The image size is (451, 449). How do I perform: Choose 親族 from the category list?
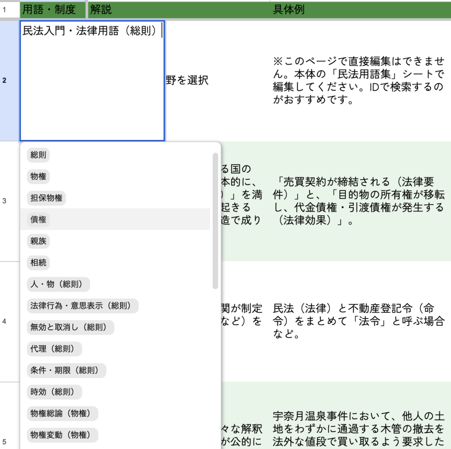pyautogui.click(x=38, y=241)
